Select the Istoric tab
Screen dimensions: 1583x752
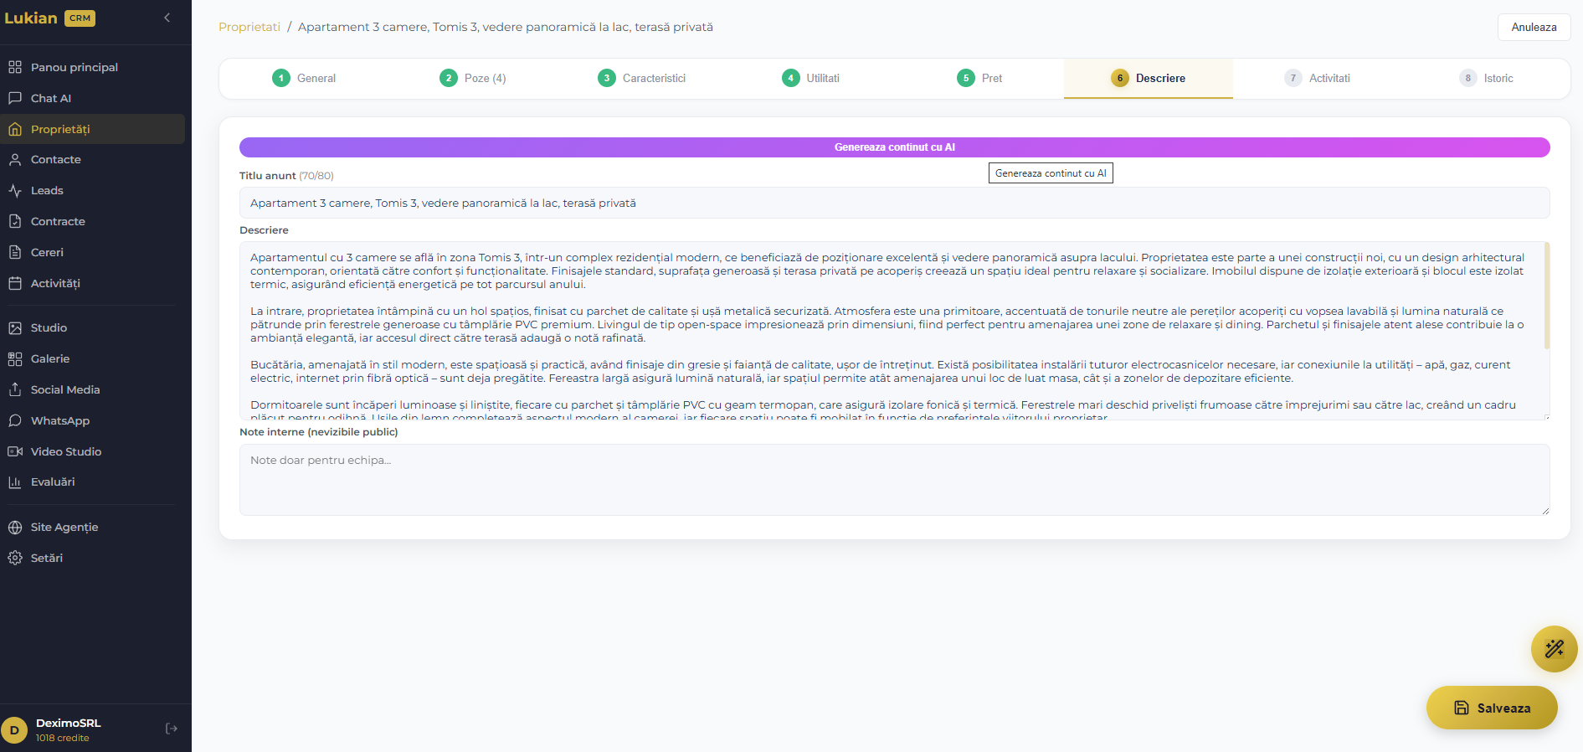pos(1486,78)
